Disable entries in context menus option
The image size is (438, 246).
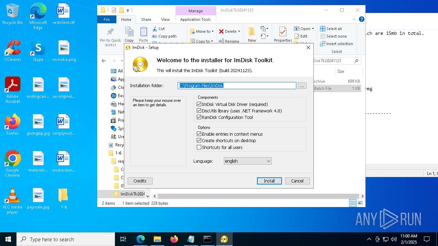(199, 134)
